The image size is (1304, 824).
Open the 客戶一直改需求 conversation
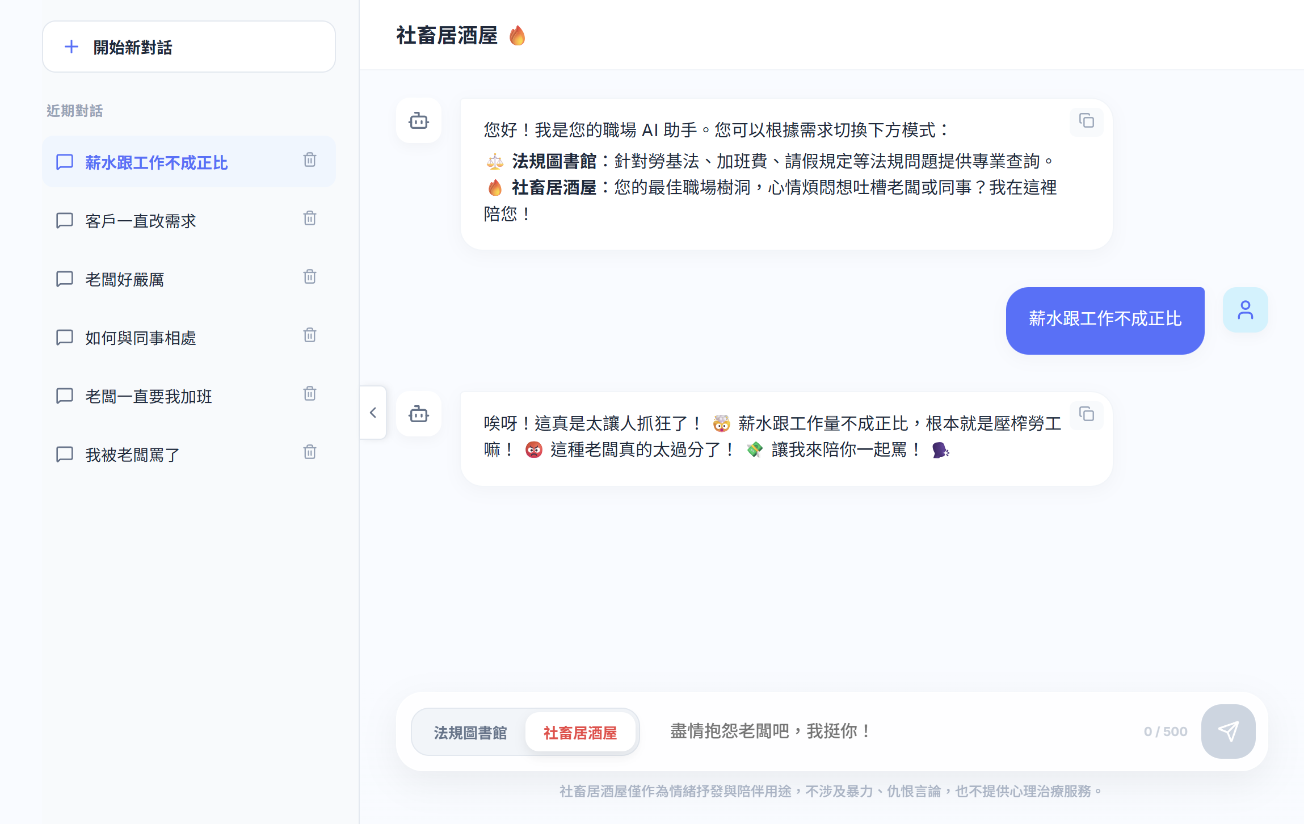[141, 221]
